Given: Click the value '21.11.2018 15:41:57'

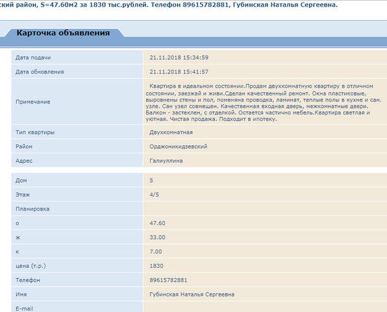Looking at the screenshot, I should pos(179,72).
